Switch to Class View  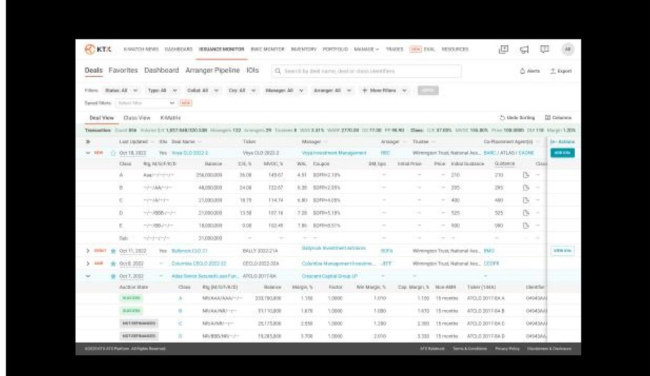point(137,118)
